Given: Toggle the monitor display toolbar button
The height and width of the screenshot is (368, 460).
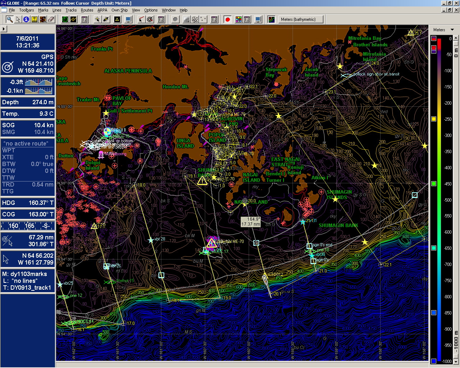Looking at the screenshot, I should point(258,19).
